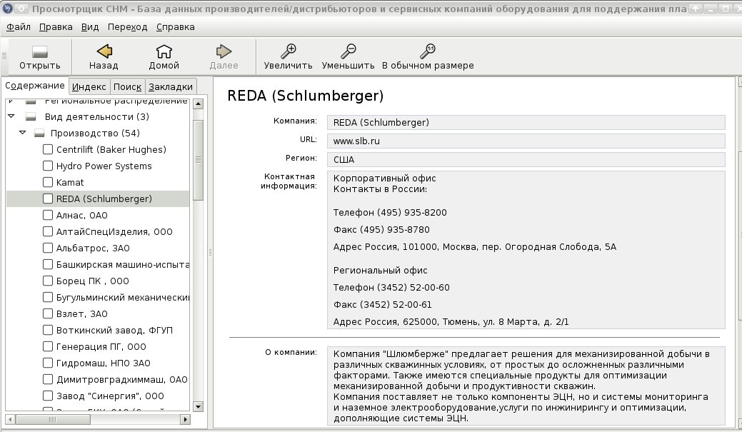Click page icon beside Hydro Power Systems
742x432 pixels.
coord(48,166)
